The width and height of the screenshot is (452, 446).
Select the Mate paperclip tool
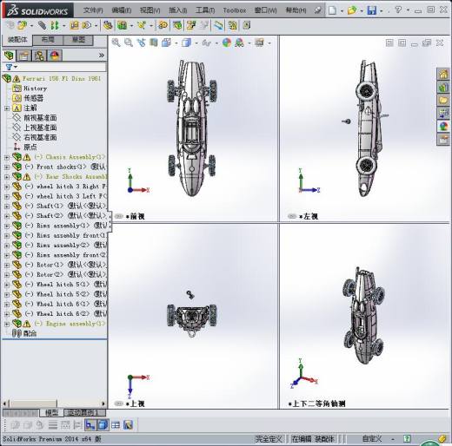(x=42, y=25)
